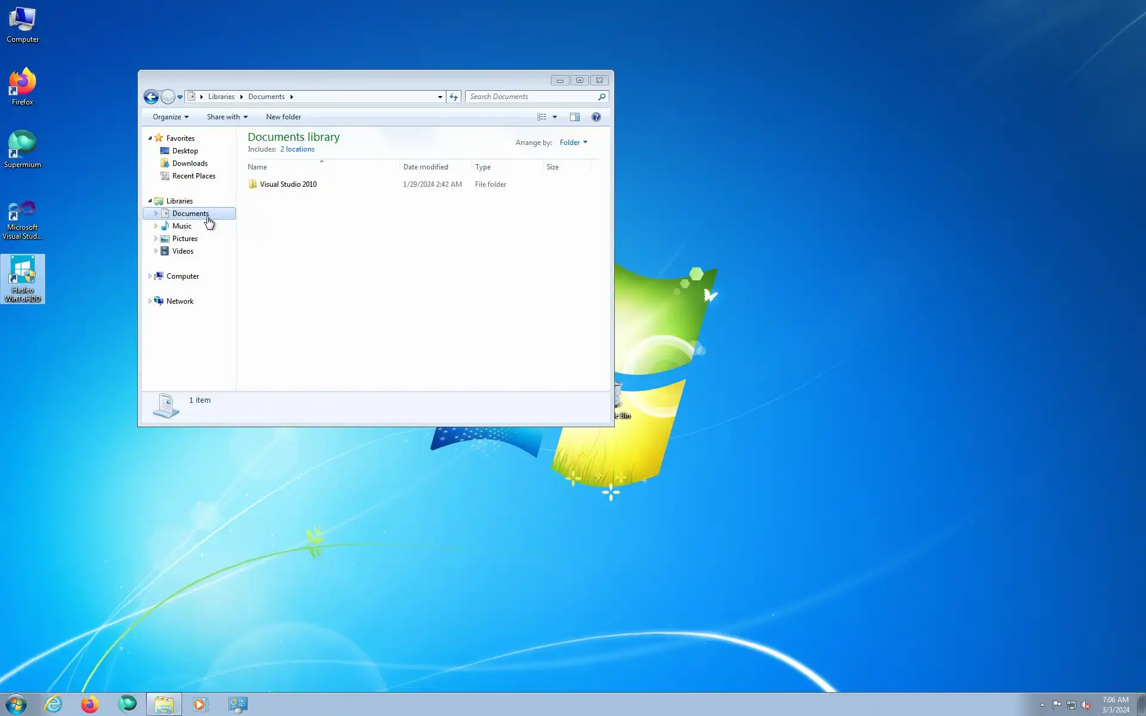Collapse the Favorites tree group

(x=150, y=138)
